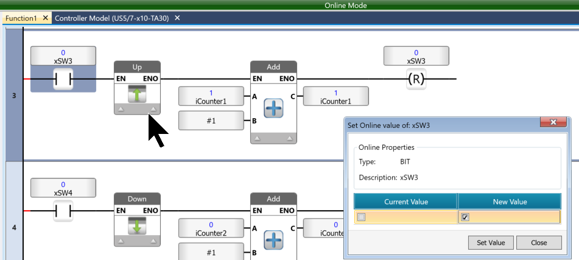Click the xSW3 normally-open contact symbol
Image resolution: width=579 pixels, height=260 pixels.
coord(63,80)
